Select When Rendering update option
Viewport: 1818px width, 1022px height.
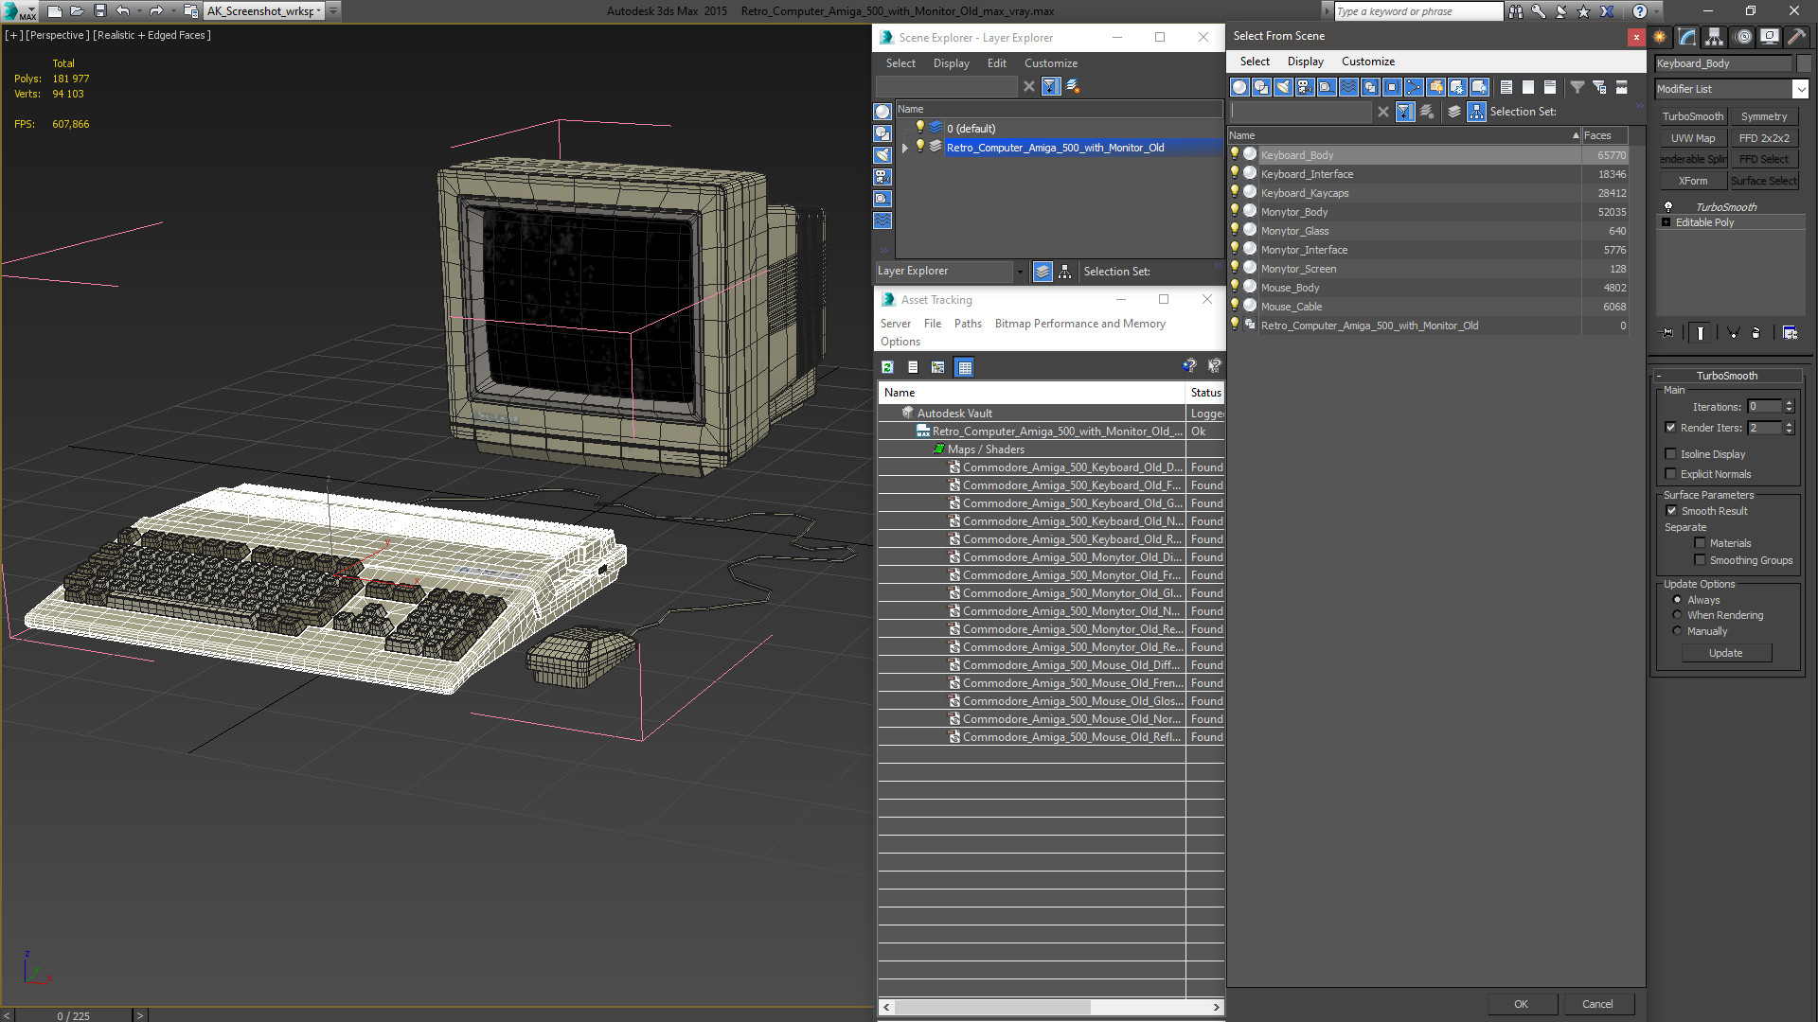click(1677, 615)
